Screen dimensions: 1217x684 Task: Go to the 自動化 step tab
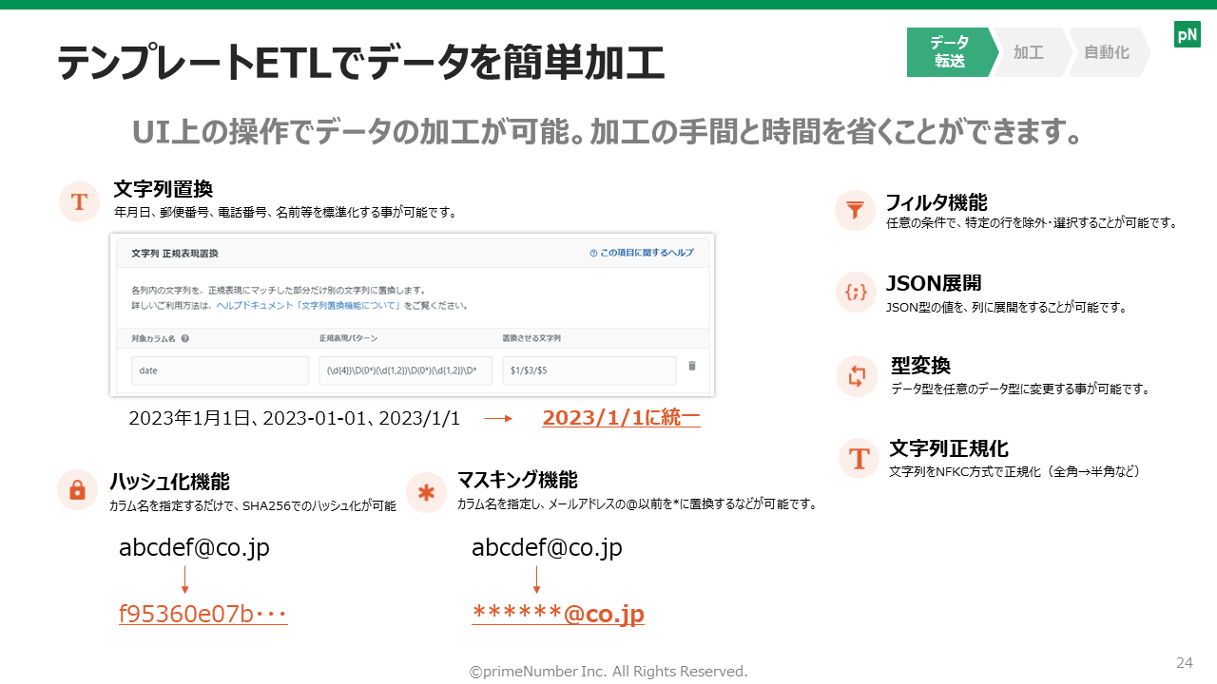click(x=1106, y=52)
